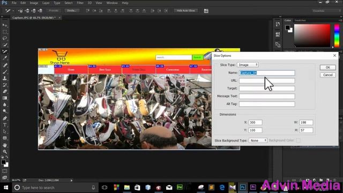Viewport: 343px width, 193px height.
Task: Open the Window menu
Action: tap(112, 3)
